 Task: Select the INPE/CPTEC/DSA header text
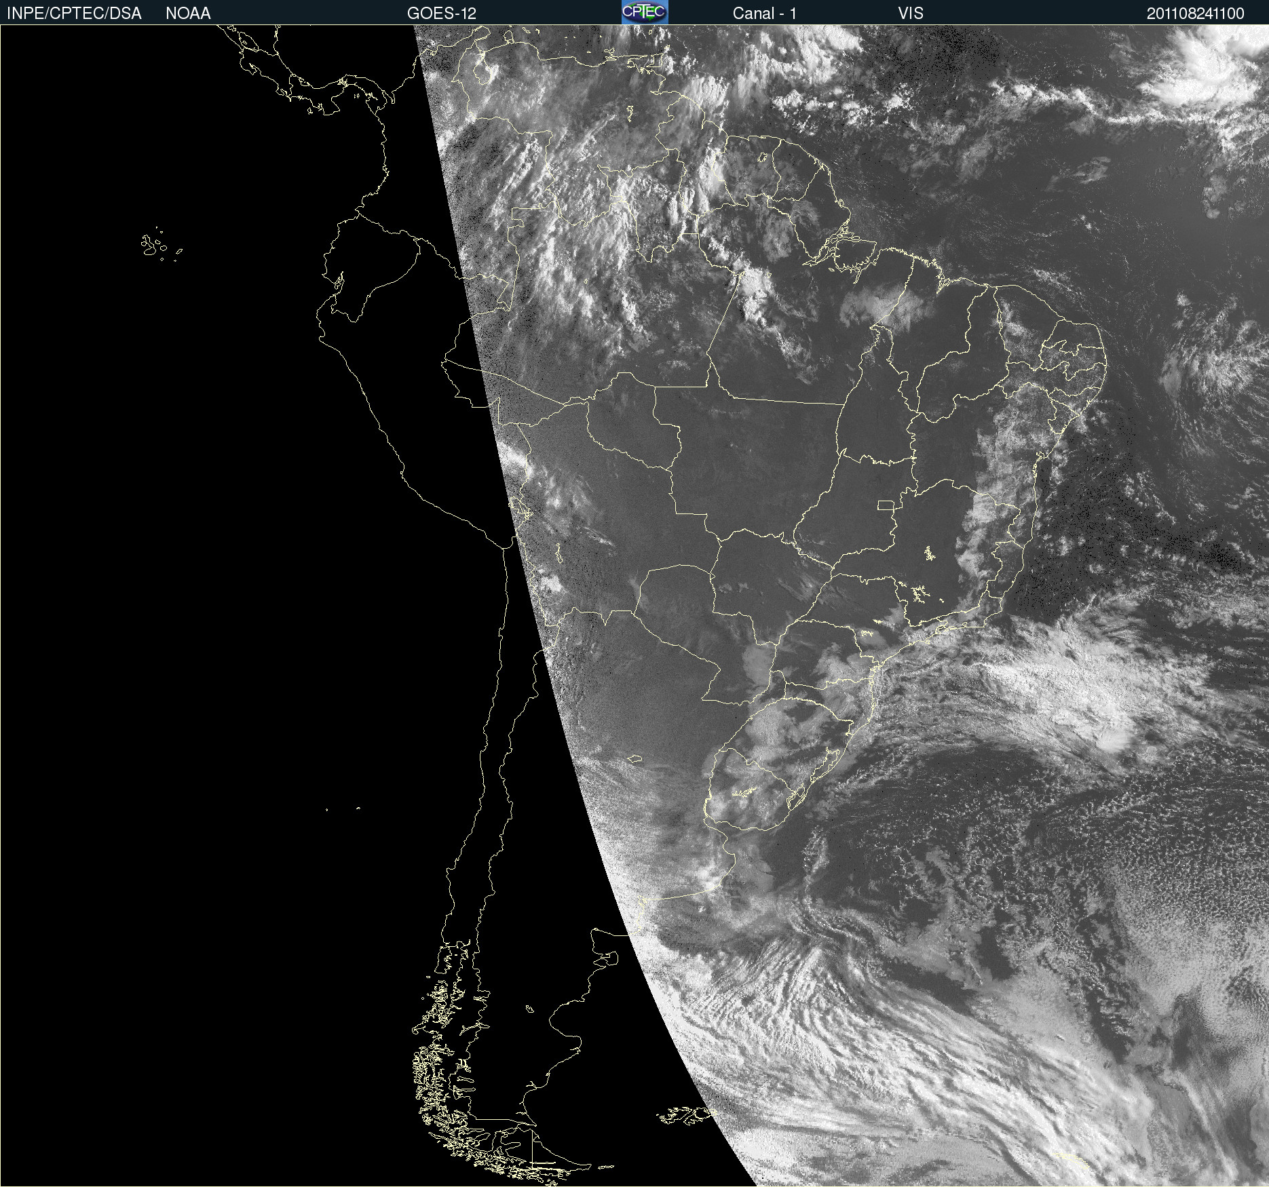click(74, 14)
